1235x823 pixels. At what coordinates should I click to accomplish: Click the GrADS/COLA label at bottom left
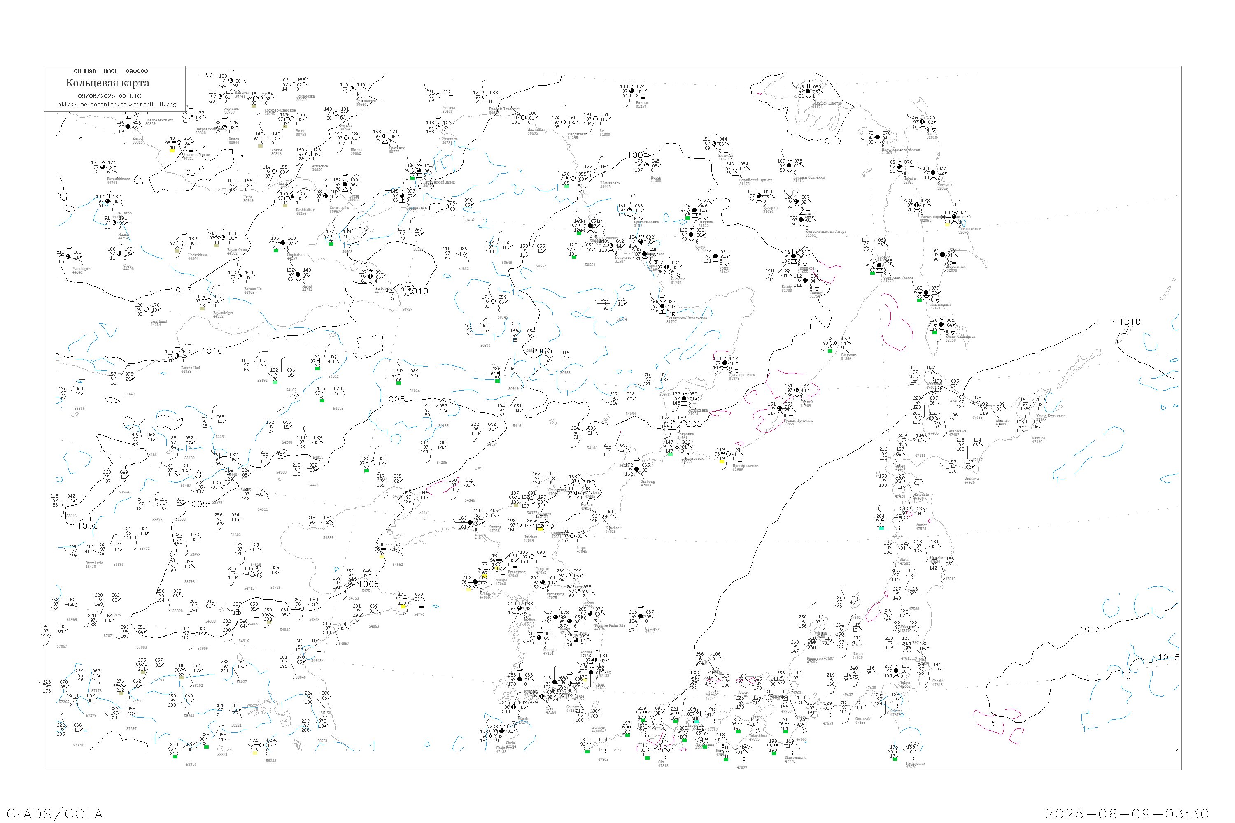coord(55,814)
